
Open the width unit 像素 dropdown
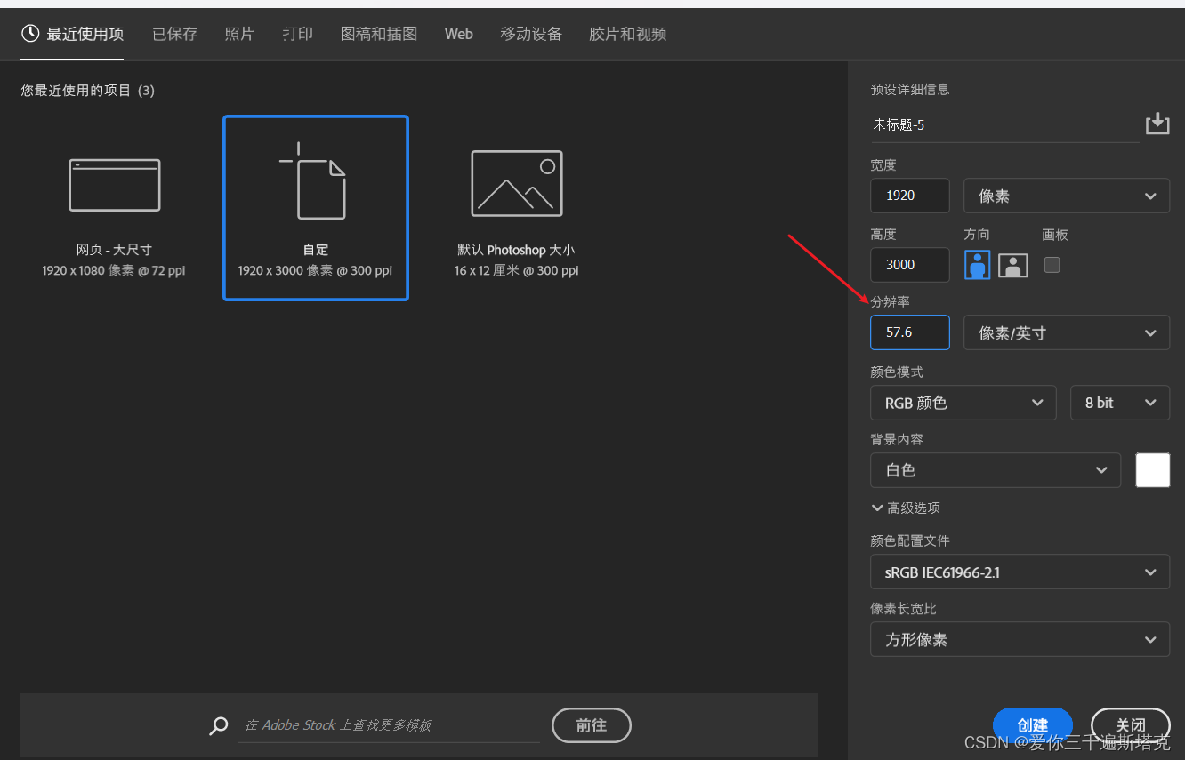[1067, 196]
